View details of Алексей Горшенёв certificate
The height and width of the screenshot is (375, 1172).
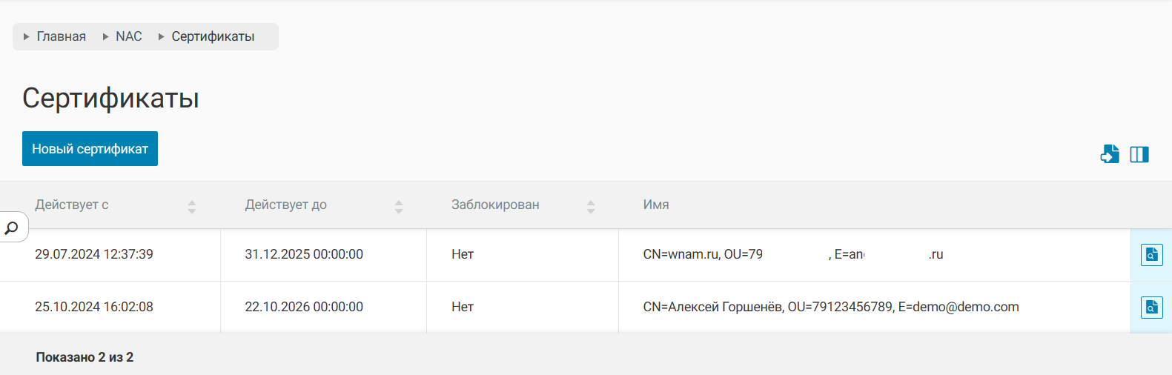1151,307
